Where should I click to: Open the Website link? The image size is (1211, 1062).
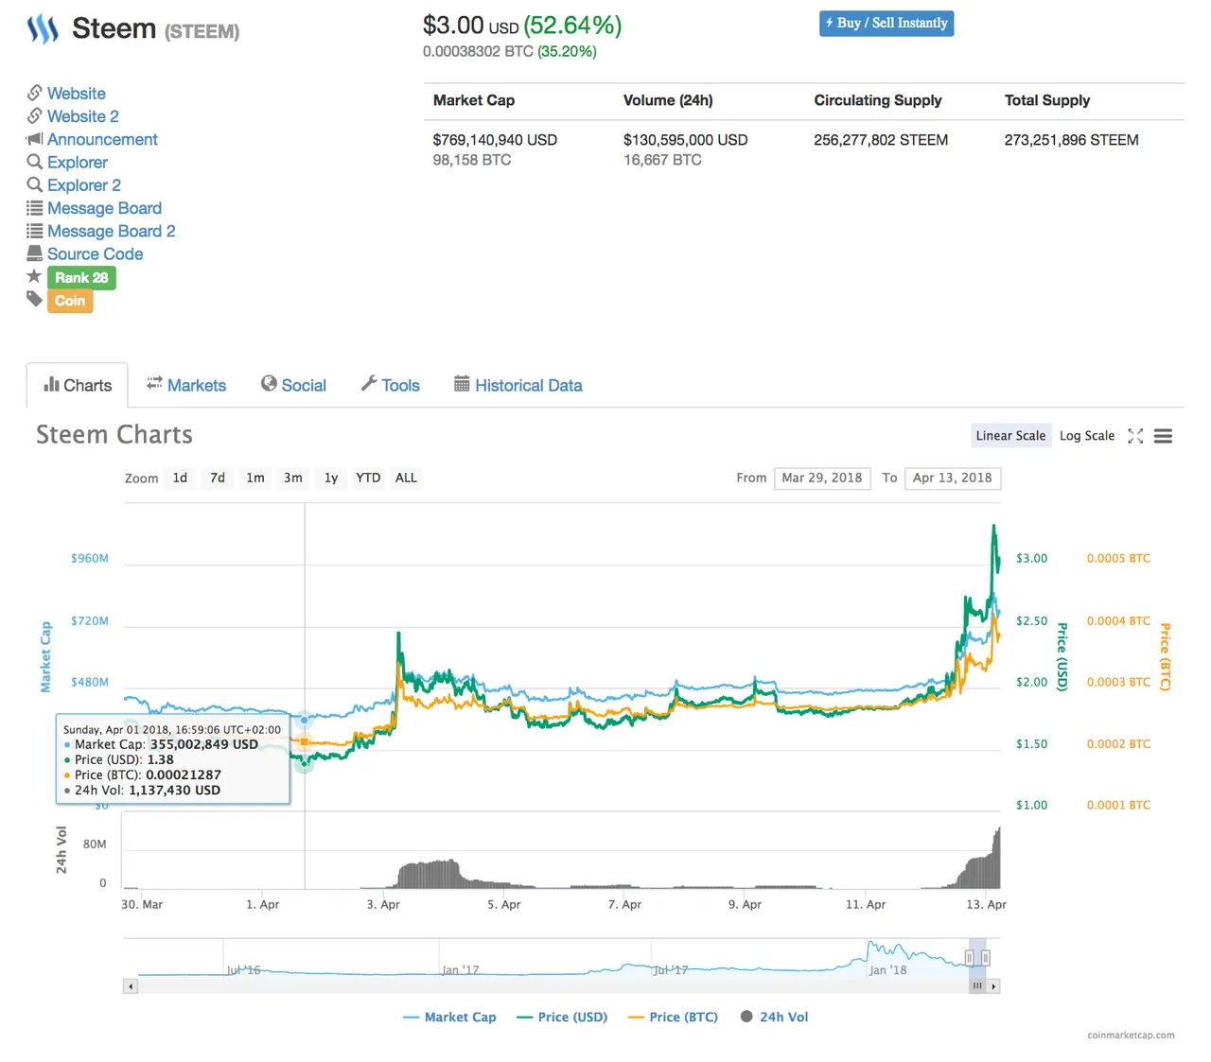click(77, 94)
